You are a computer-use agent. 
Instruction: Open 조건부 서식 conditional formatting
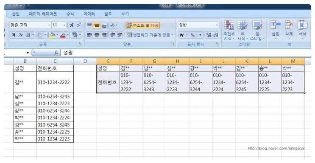[x=229, y=30]
